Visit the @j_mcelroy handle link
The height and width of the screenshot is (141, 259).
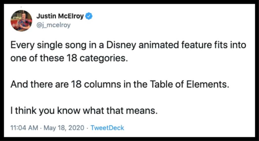[53, 25]
